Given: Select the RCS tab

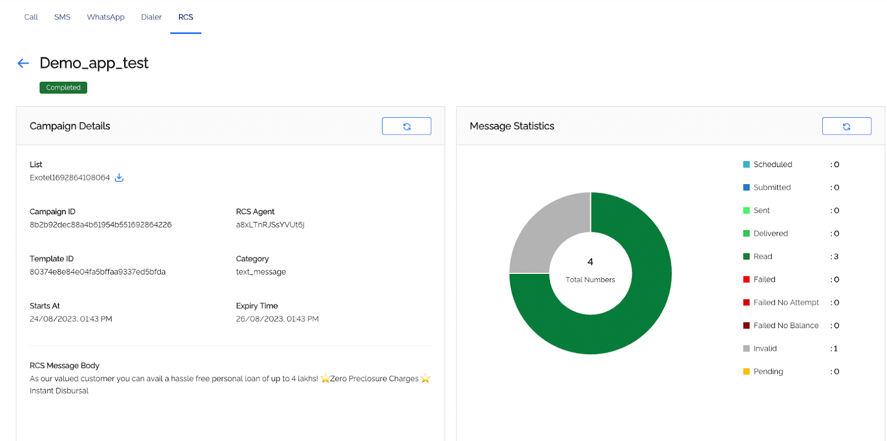Looking at the screenshot, I should (x=186, y=17).
